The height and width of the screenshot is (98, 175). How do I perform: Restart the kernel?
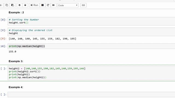48,5
